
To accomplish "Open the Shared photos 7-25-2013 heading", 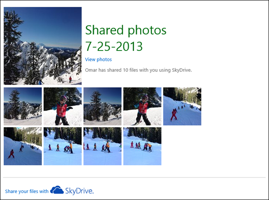I will tap(125, 38).
